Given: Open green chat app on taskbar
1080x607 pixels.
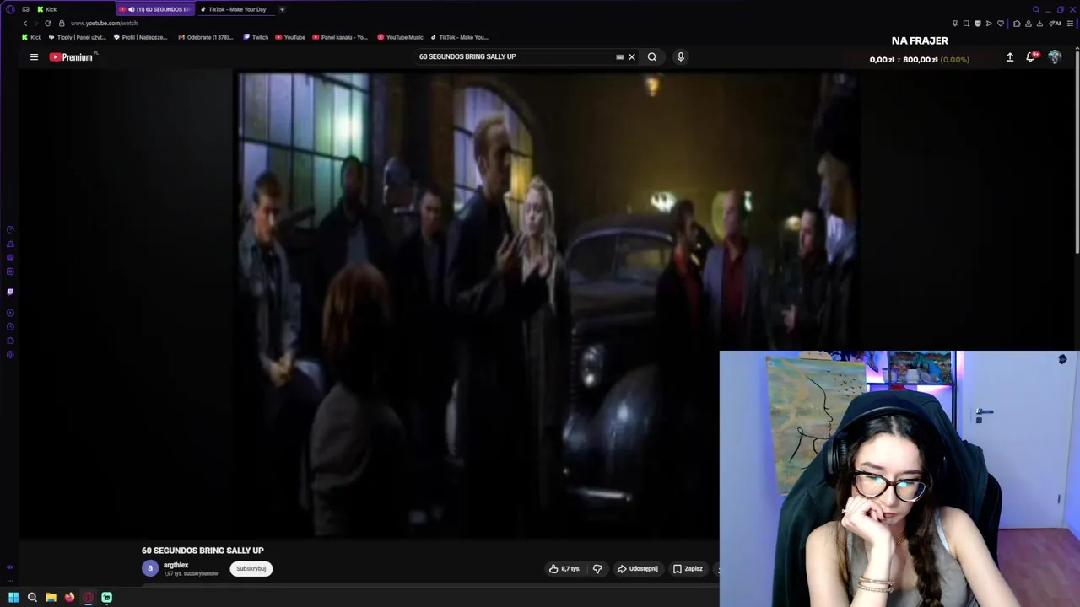Looking at the screenshot, I should 106,598.
